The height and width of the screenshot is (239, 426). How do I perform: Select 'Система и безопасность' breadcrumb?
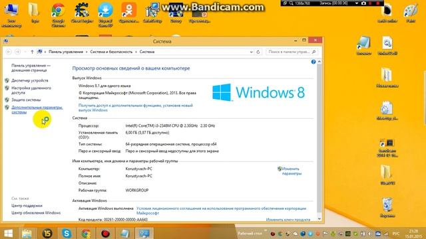(x=111, y=52)
